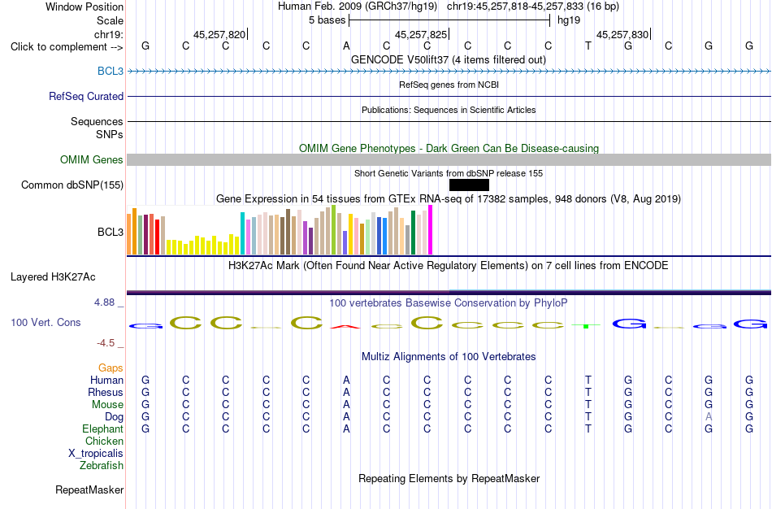Open Multiz Alignments of 100 Vertebrates title

449,357
